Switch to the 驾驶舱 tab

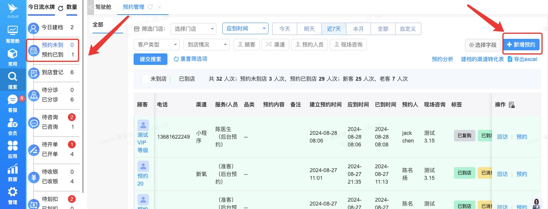(103, 7)
